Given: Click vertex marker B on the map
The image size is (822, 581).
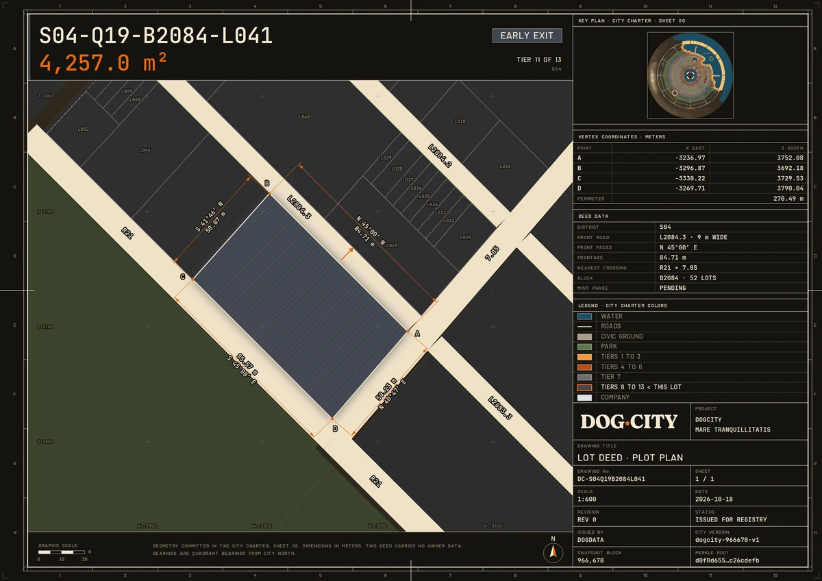Looking at the screenshot, I should coord(267,183).
